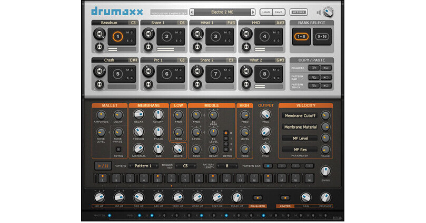Mute the Snare 1 pad
The height and width of the screenshot is (223, 426).
coord(181,33)
